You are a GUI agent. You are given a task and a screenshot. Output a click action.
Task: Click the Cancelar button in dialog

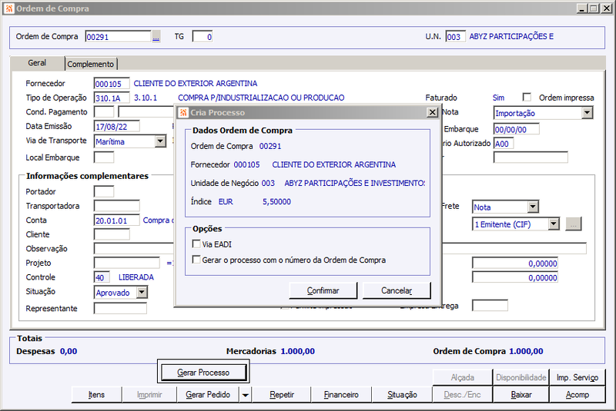pos(397,290)
